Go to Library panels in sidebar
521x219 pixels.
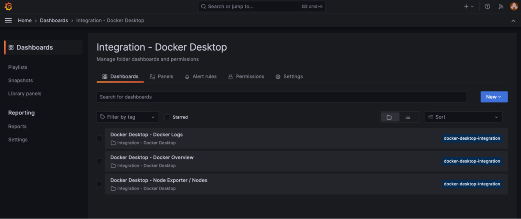[25, 94]
